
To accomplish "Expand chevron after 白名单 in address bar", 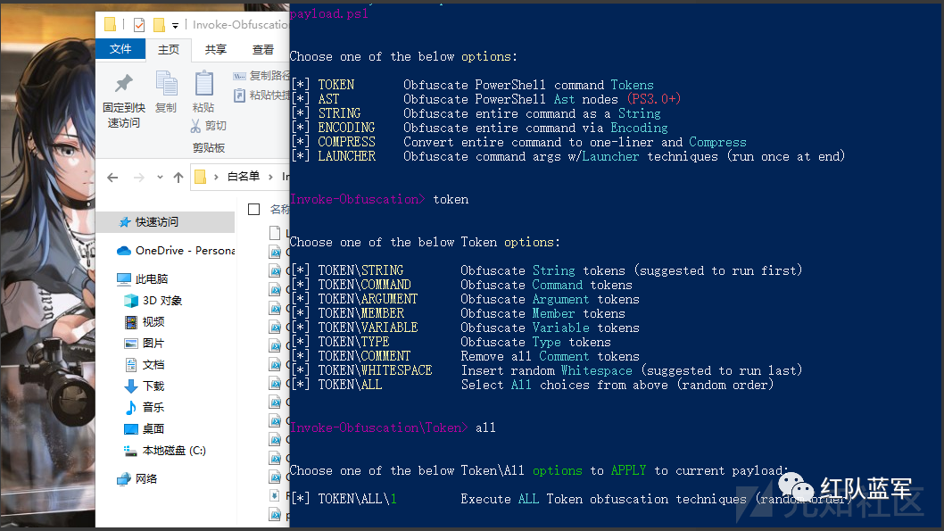I will click(270, 177).
